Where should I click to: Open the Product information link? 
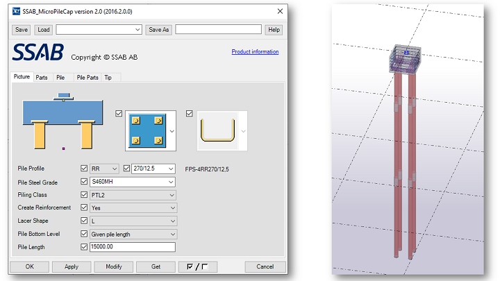[255, 51]
